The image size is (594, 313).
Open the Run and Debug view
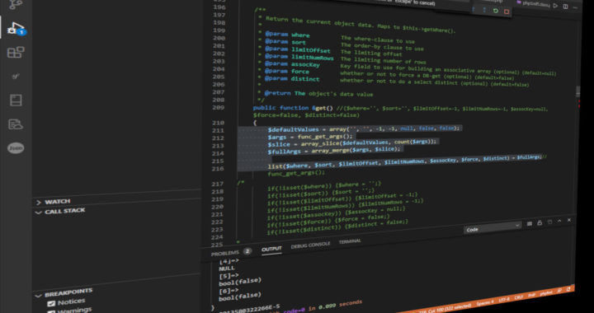pos(16,28)
